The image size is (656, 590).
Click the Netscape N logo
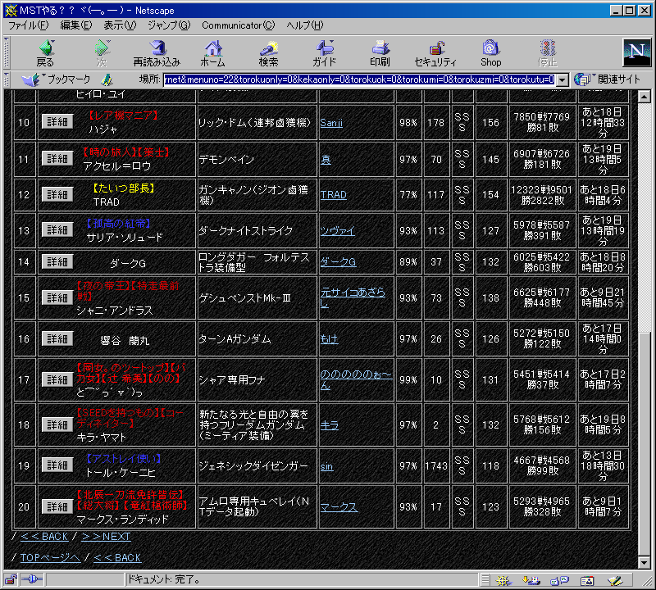pyautogui.click(x=637, y=52)
